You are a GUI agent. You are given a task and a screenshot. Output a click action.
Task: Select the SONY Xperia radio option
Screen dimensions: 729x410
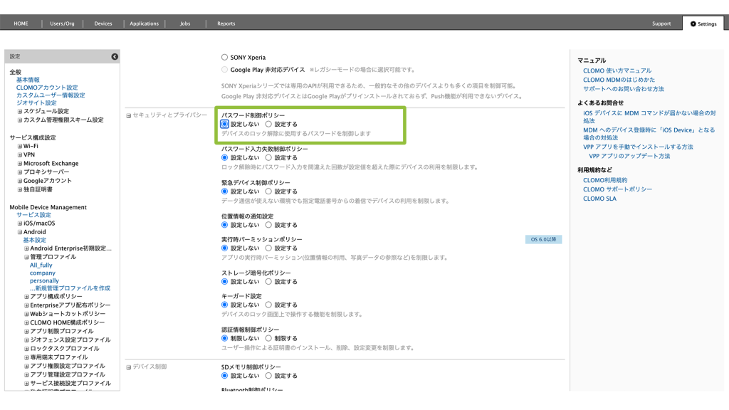click(x=225, y=58)
